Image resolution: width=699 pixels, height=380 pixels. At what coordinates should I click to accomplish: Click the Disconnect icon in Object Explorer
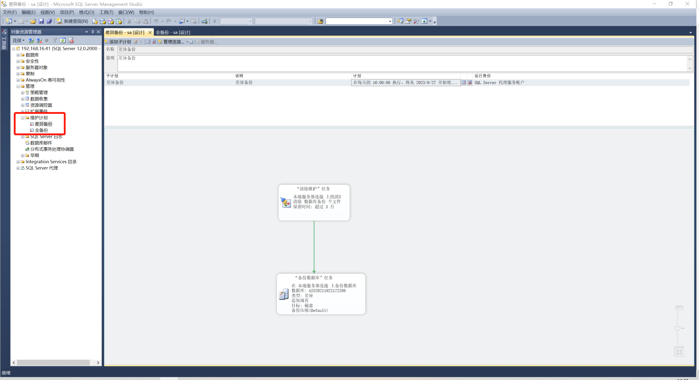point(39,40)
